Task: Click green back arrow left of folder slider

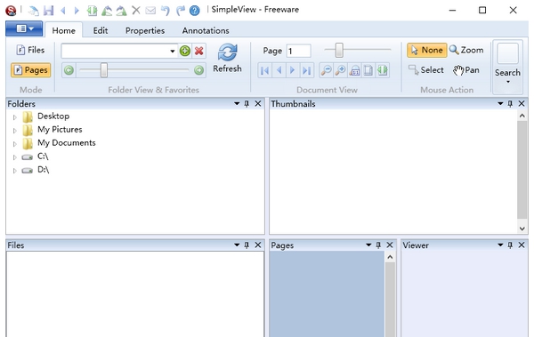Action: [x=69, y=70]
